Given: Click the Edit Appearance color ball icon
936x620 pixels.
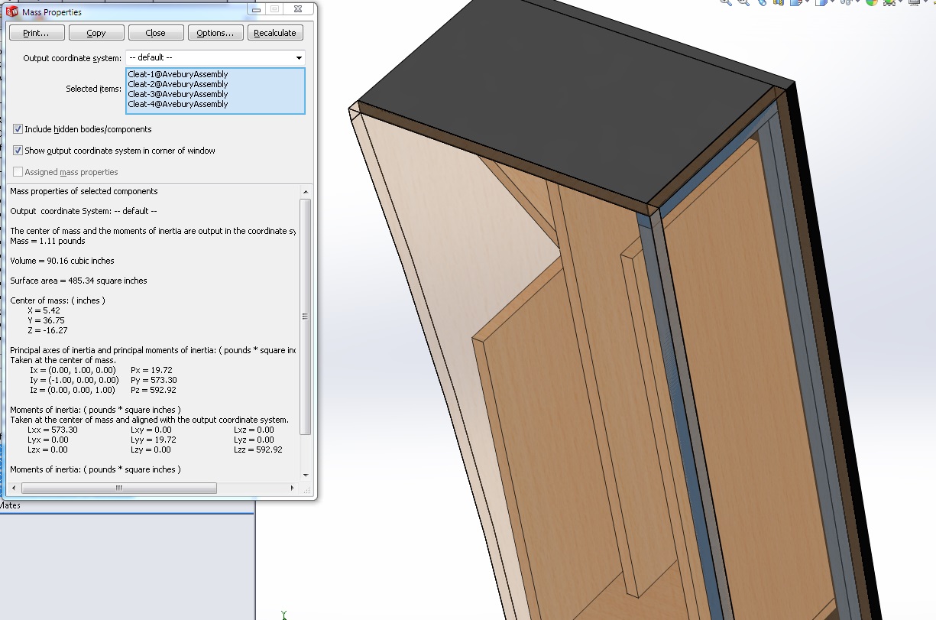Looking at the screenshot, I should click(x=873, y=2).
